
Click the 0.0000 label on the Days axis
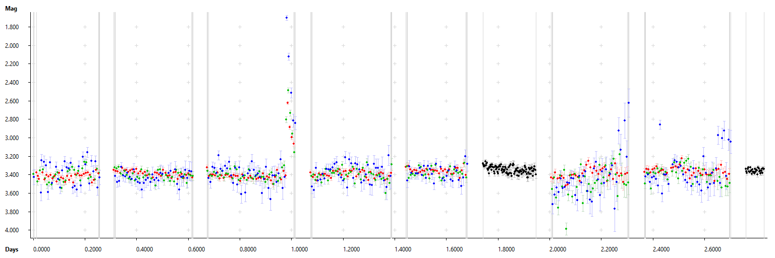tap(41, 249)
